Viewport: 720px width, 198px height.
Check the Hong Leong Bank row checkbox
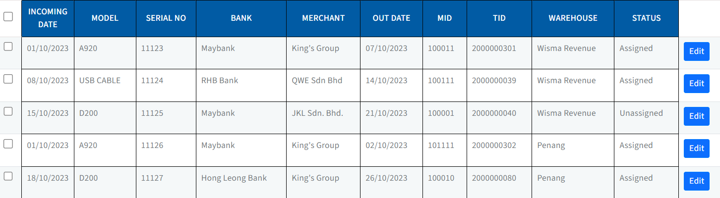point(8,176)
